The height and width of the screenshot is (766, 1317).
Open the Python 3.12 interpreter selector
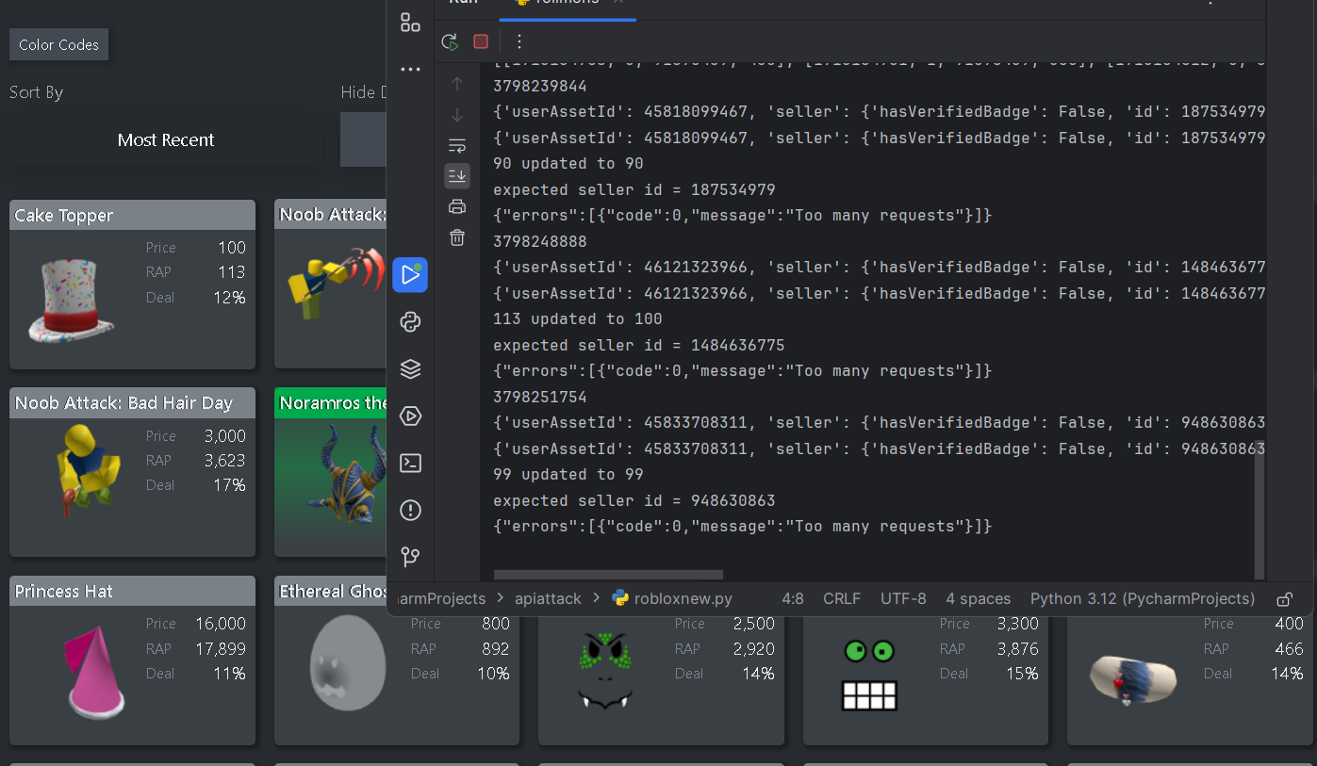click(1142, 598)
